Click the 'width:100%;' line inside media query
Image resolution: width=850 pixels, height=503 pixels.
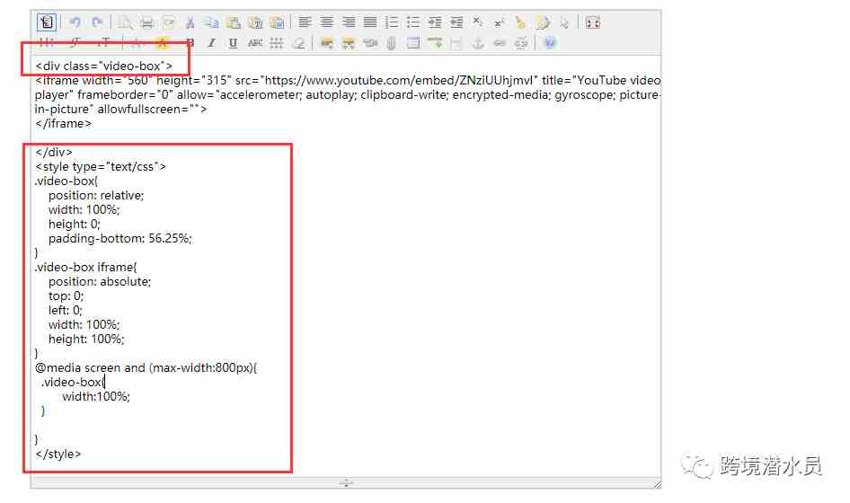click(x=96, y=397)
